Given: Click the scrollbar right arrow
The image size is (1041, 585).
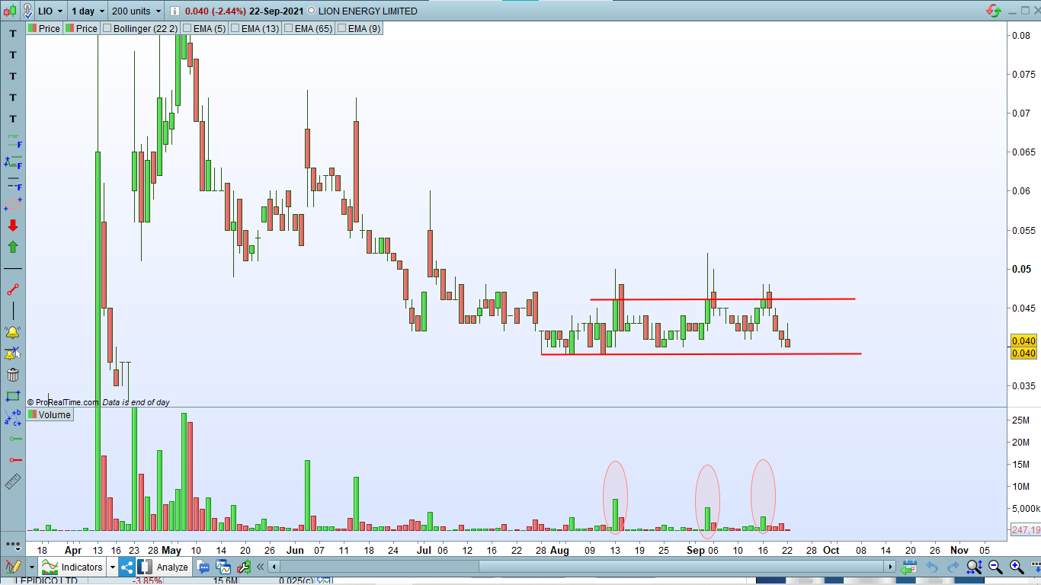Looking at the screenshot, I should (889, 567).
